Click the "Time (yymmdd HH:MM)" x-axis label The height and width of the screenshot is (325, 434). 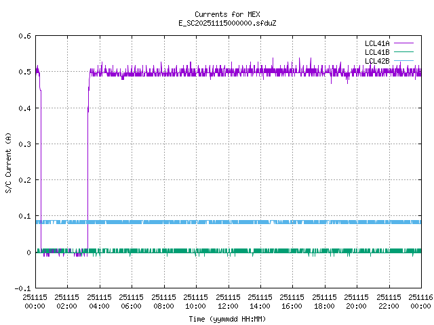(x=226, y=318)
